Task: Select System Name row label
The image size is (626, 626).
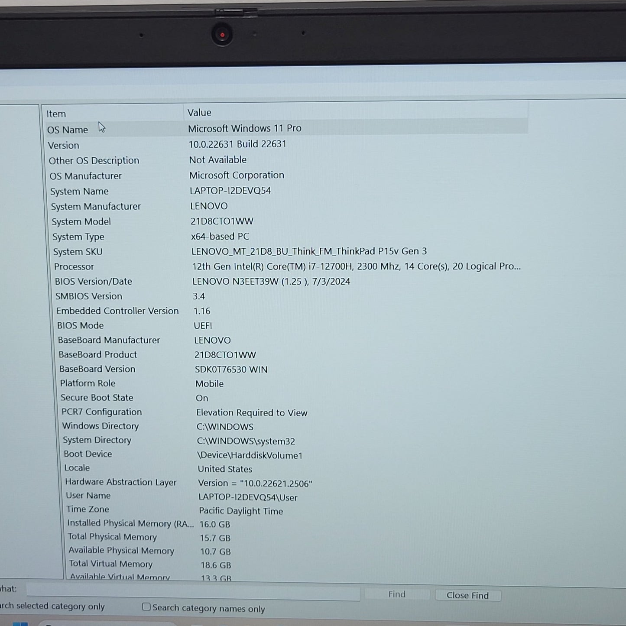Action: [79, 191]
